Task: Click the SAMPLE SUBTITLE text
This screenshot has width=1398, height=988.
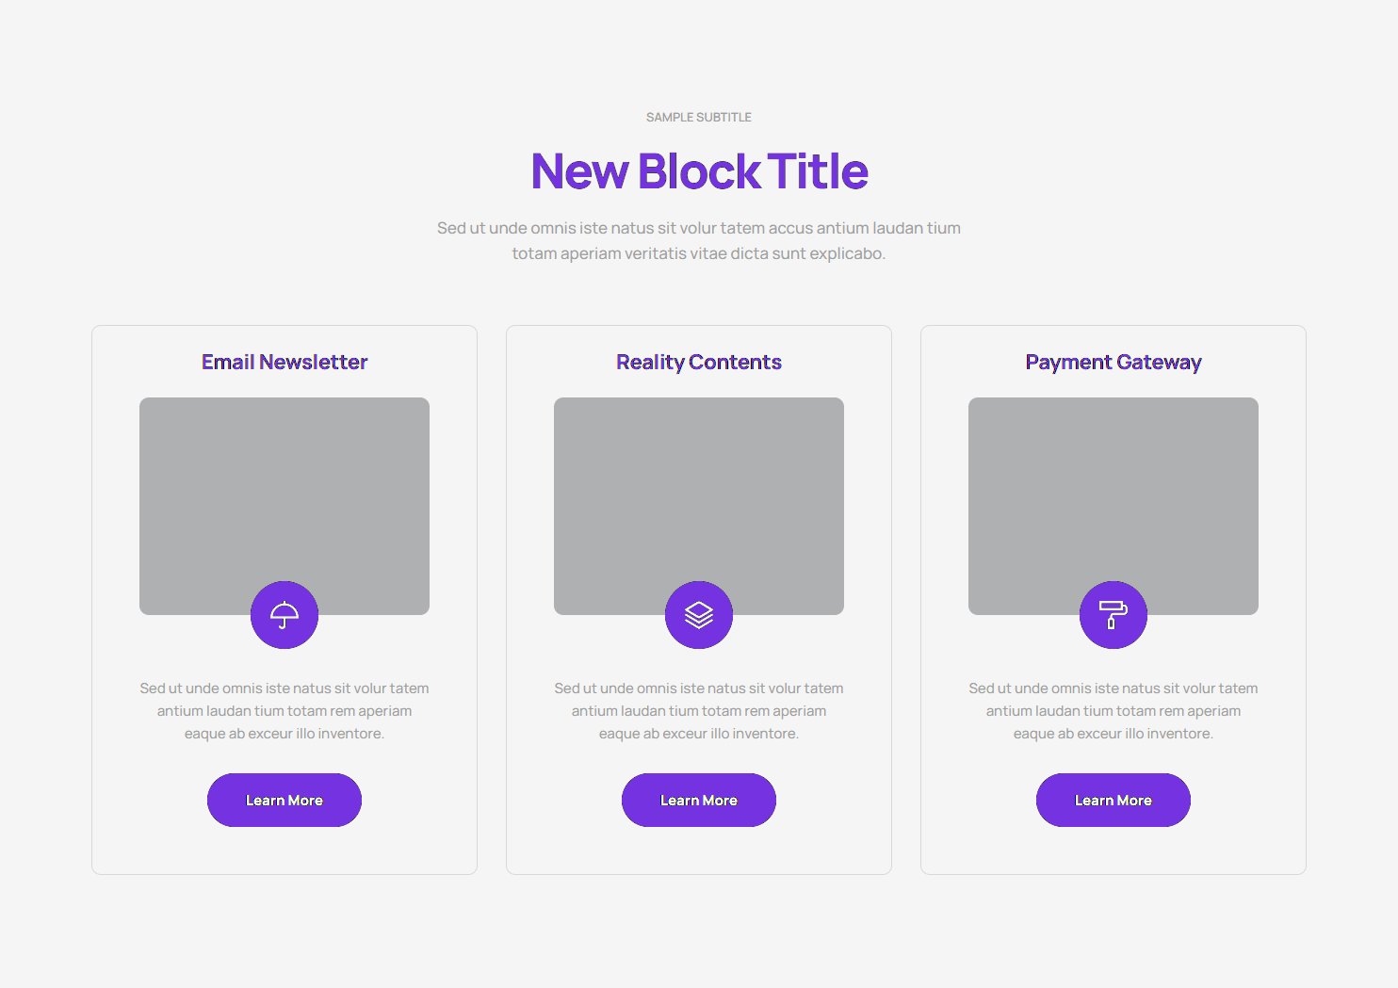Action: (699, 118)
